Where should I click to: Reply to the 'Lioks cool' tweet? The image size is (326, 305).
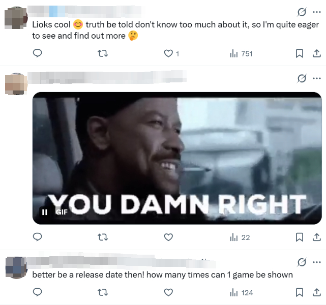(x=38, y=53)
